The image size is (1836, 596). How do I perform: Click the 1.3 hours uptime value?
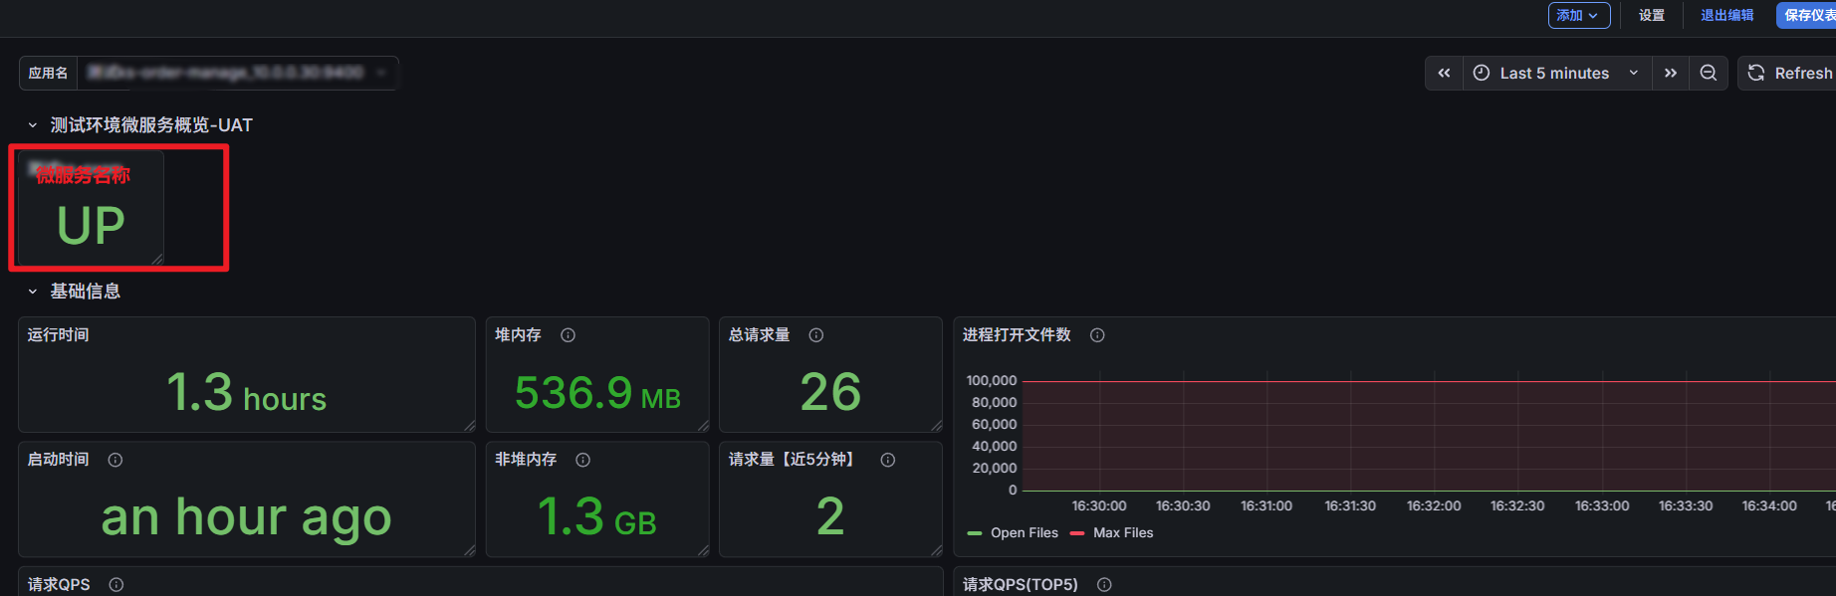pos(246,392)
